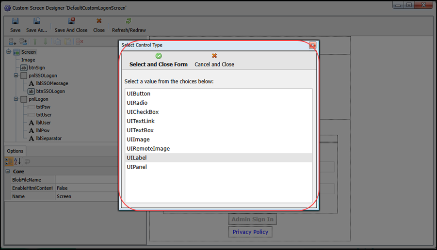This screenshot has height=250, width=437.
Task: Close the Select Control Type dialog
Action: point(312,45)
